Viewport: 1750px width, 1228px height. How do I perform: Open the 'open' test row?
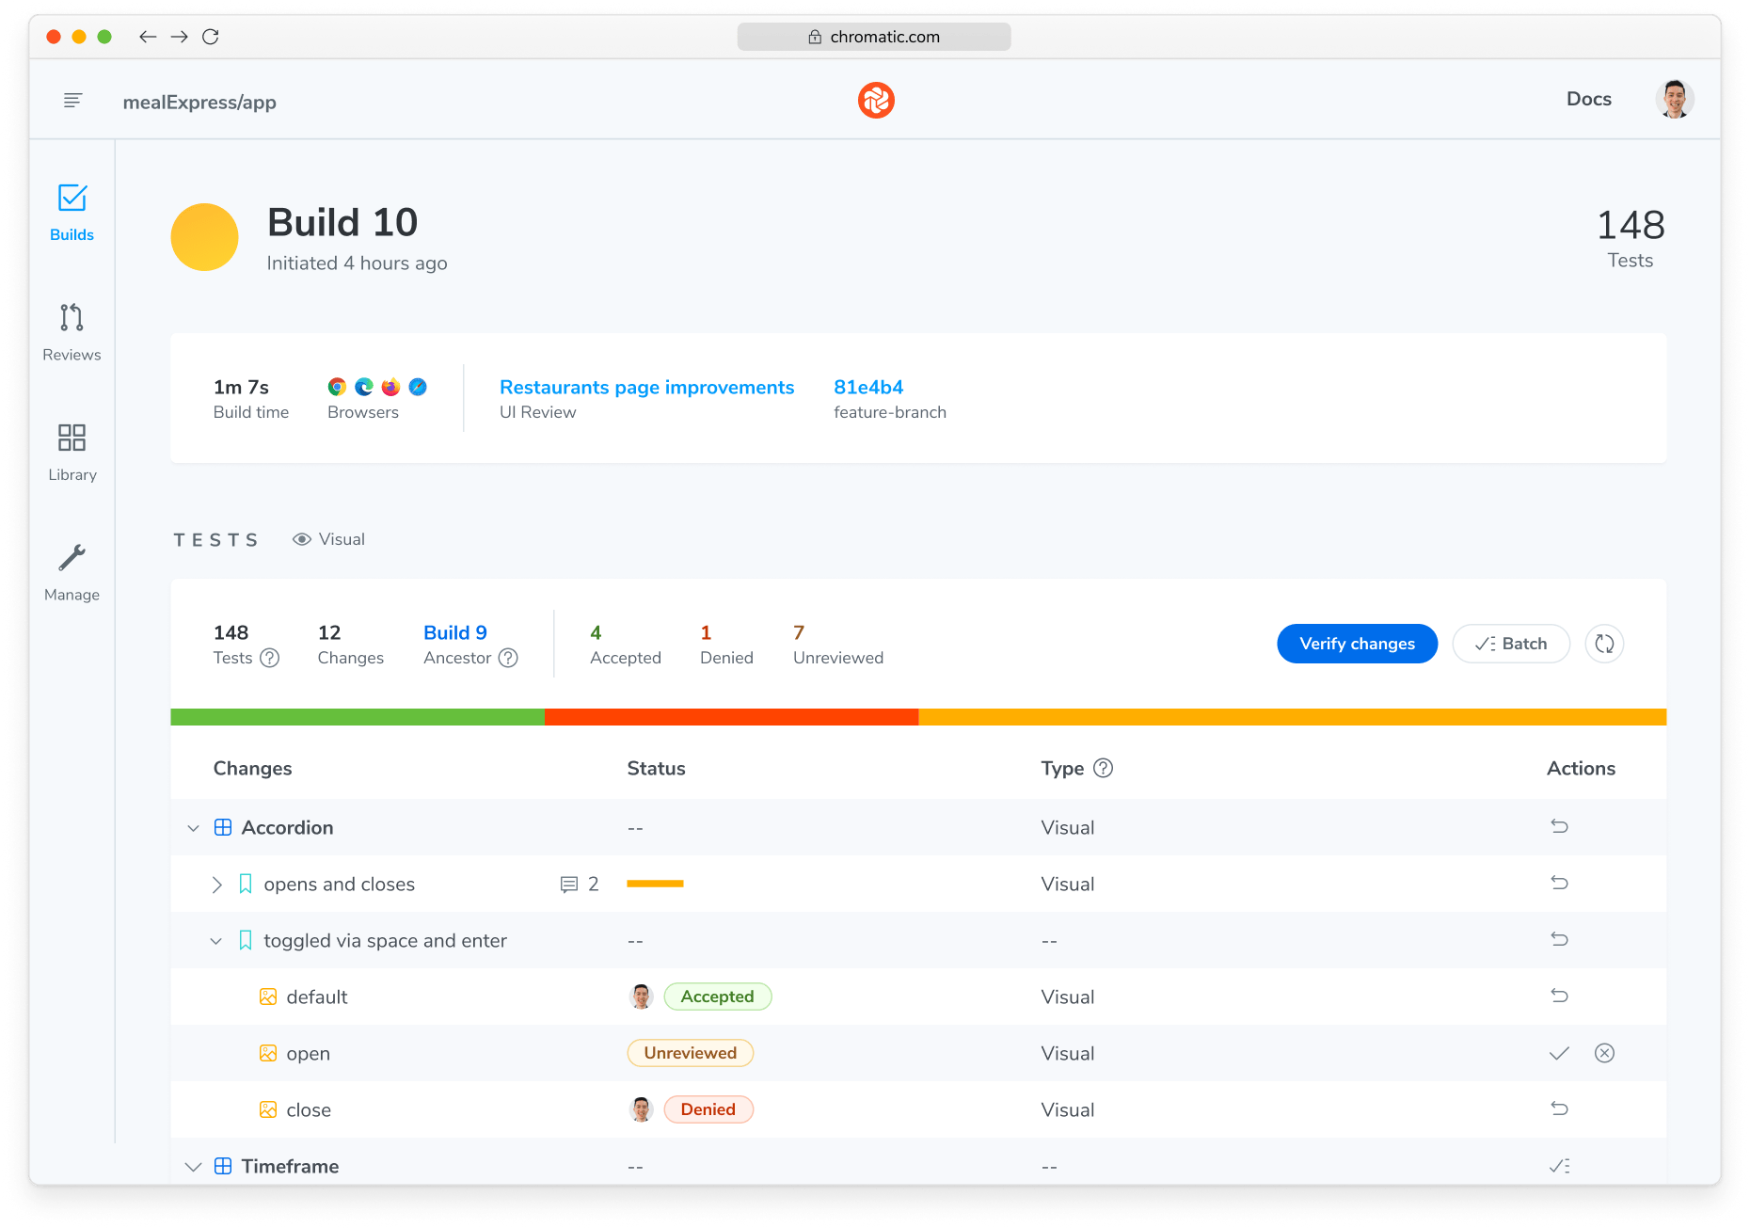(918, 1053)
